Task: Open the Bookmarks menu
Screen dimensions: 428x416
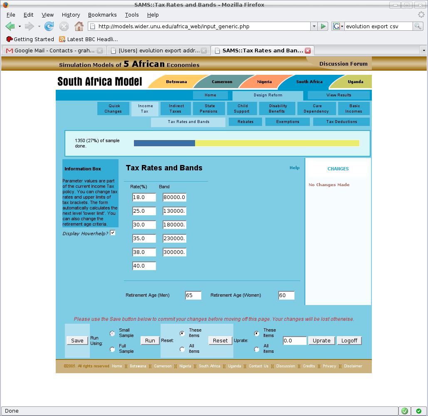Action: click(102, 15)
